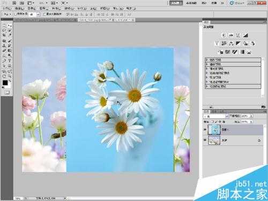Select the Rectangular Marquee tool
Screen dimensions: 268x201
tap(4, 25)
